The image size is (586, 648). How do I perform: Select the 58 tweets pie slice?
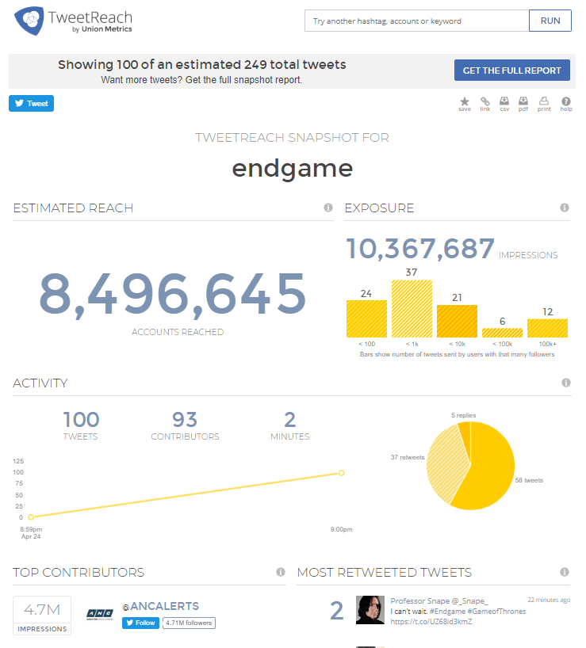click(x=490, y=471)
